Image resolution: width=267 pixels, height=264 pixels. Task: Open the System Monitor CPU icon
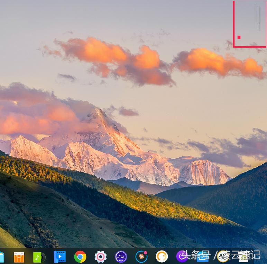121,257
